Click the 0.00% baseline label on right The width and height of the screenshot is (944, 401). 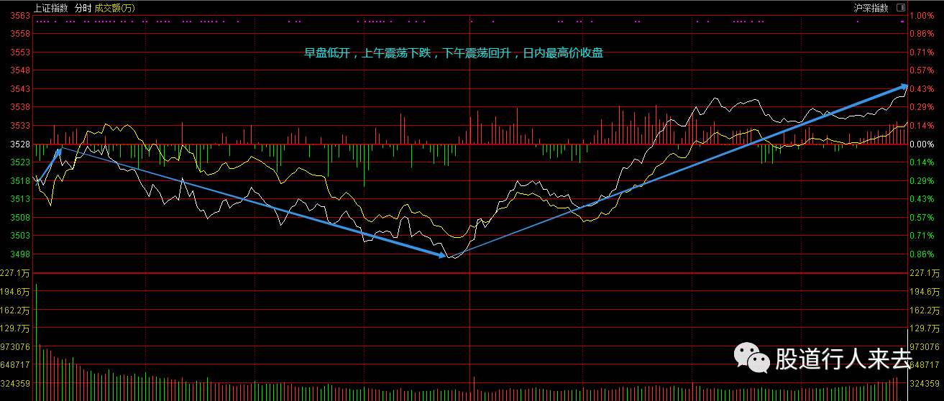click(921, 144)
